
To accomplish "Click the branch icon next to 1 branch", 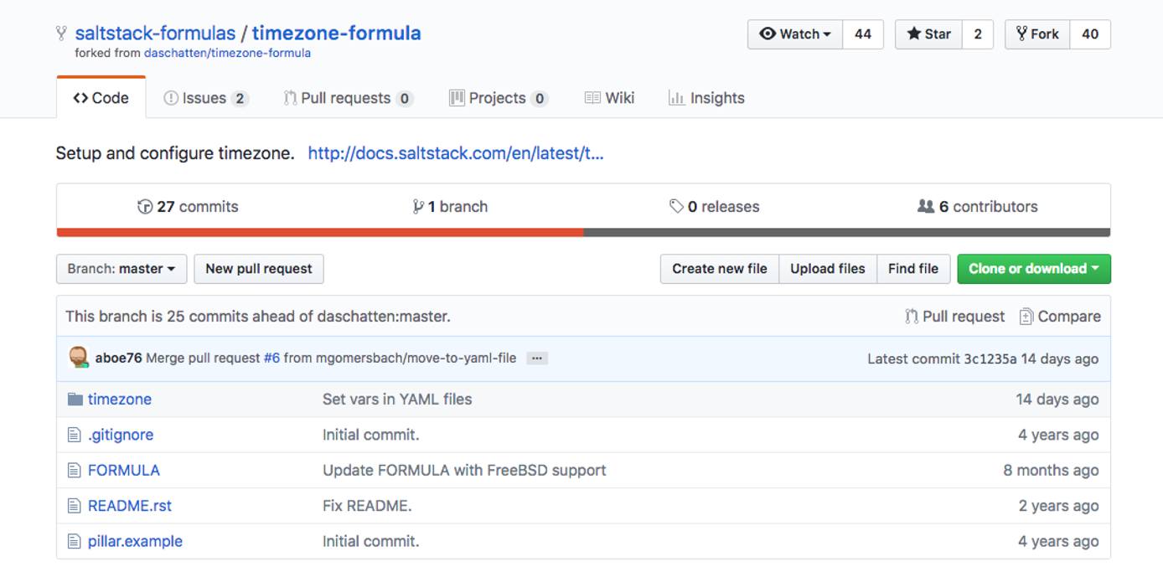I will click(418, 206).
